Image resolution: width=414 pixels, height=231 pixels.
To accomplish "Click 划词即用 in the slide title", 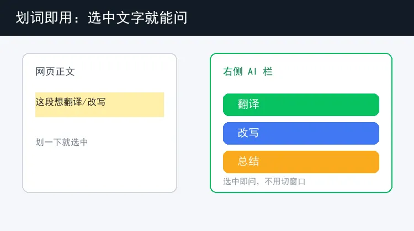I will (44, 18).
